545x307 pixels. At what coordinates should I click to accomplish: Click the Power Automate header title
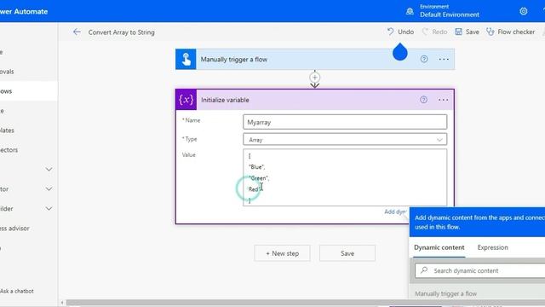24,11
